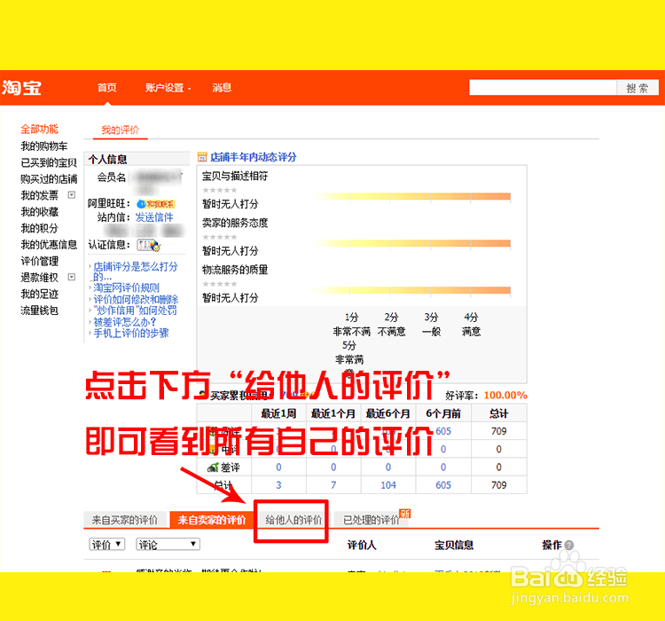Select 全部功能 in the sidebar
Image resolution: width=665 pixels, height=621 pixels.
[x=40, y=129]
